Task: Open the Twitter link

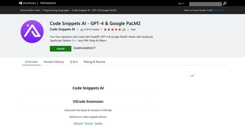Action: (x=99, y=123)
